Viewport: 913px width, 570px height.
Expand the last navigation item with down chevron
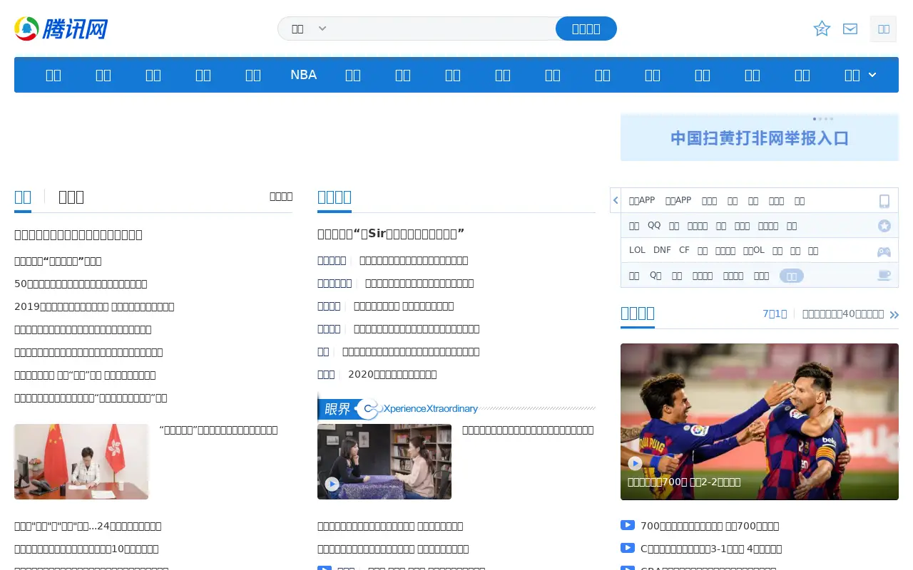[x=860, y=75]
